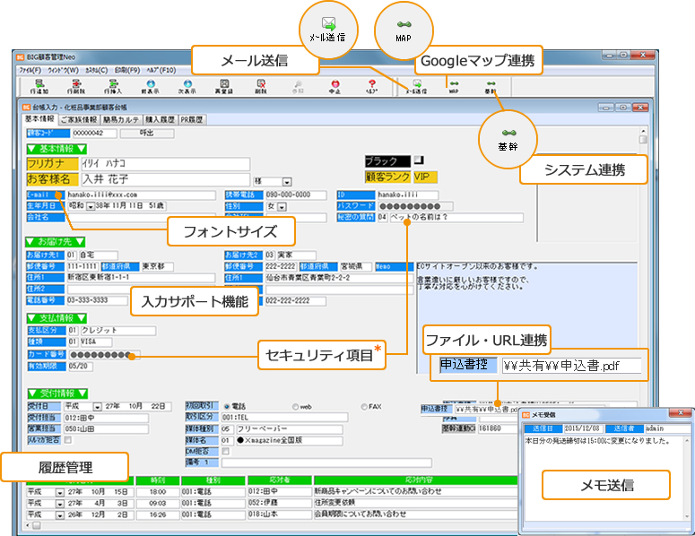Open Google map via MAP toolbar icon
This screenshot has height=536, width=695.
point(454,86)
